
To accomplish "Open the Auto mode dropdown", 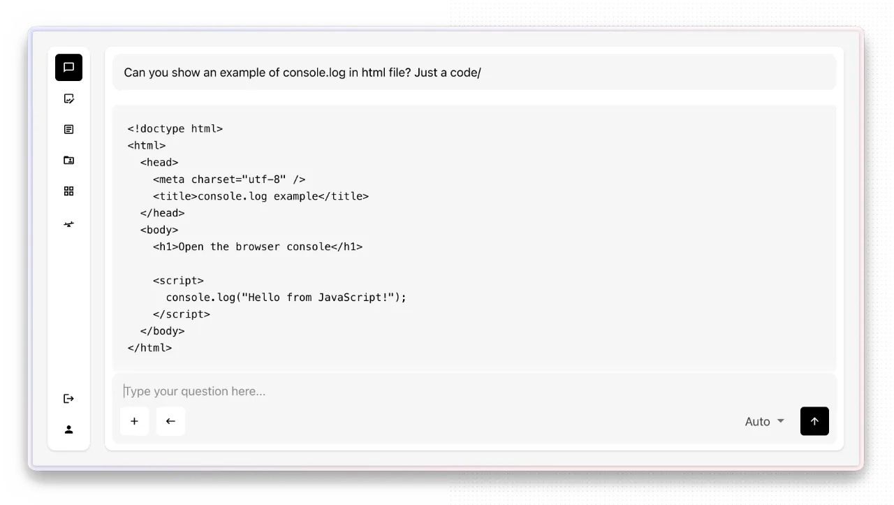I will coord(765,421).
